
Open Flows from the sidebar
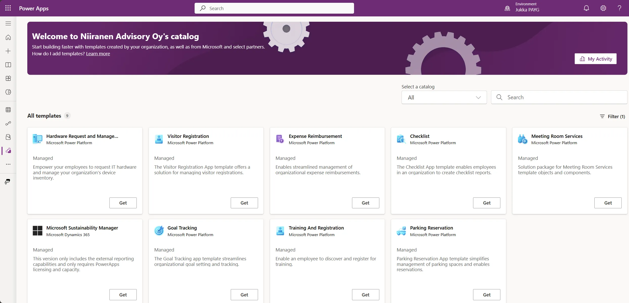(8, 123)
